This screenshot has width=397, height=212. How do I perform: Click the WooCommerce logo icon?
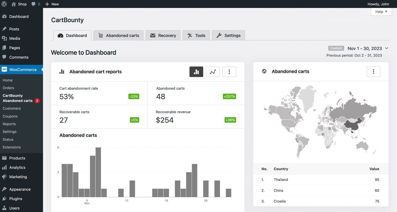(4, 70)
